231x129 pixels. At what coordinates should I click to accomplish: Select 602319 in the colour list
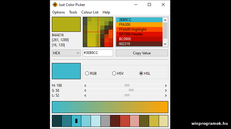tap(139, 44)
